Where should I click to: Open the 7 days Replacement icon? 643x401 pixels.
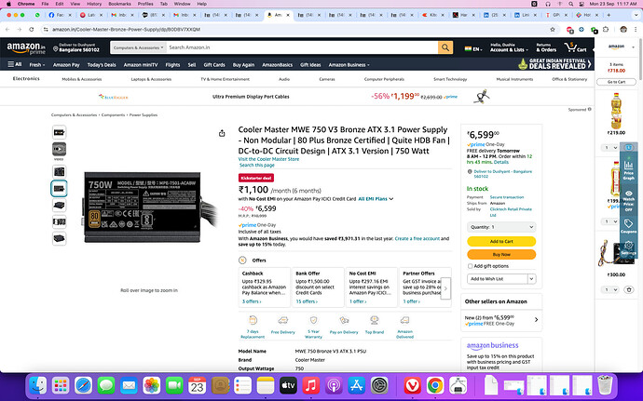point(253,321)
